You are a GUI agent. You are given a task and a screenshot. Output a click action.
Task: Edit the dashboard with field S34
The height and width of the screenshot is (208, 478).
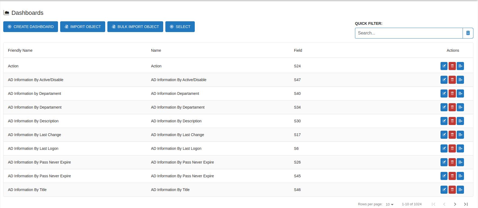pos(444,107)
